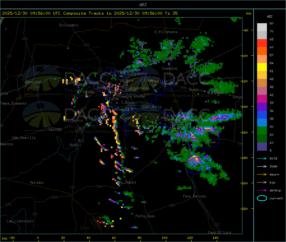Screen dimensions: 286x242
Task: Click the 30HM white arrow legend icon
Action: pyautogui.click(x=262, y=166)
